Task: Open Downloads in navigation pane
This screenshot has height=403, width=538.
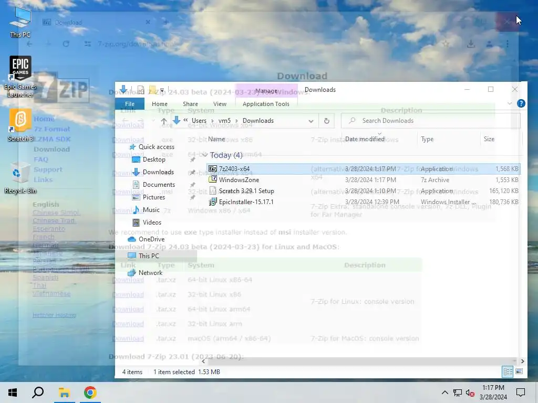Action: coord(158,172)
